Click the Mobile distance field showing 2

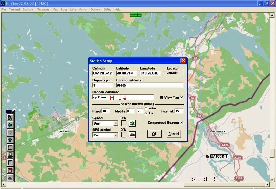[x=140, y=111]
